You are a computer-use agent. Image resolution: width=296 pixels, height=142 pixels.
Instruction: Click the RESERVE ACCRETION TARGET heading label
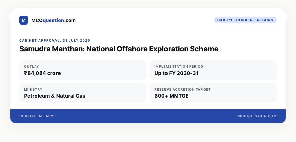pyautogui.click(x=182, y=89)
